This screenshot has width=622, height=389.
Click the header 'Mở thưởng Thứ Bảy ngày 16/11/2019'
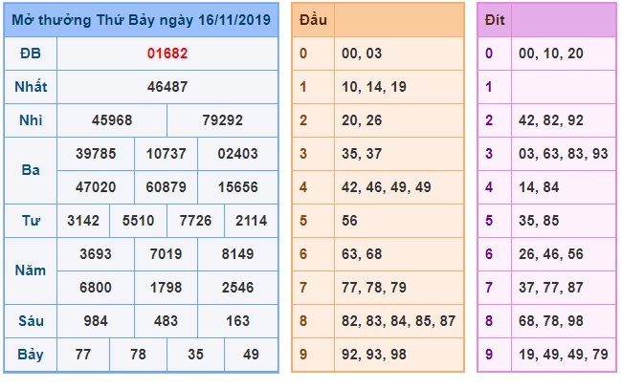point(142,20)
